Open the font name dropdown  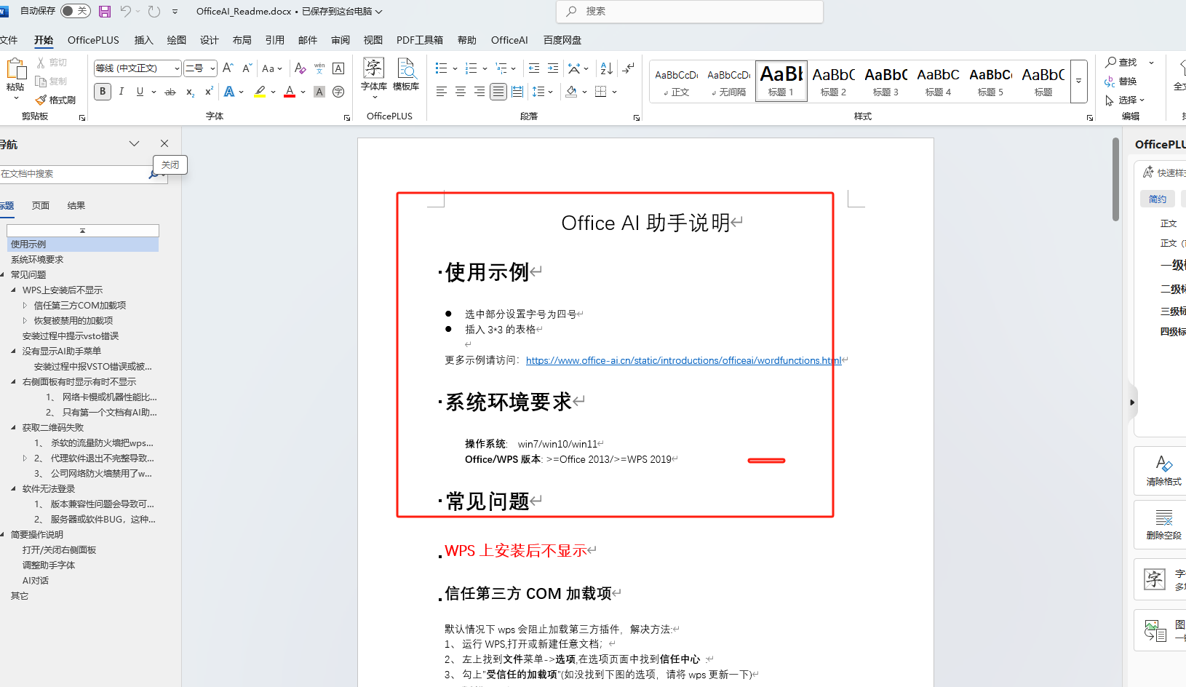click(177, 68)
